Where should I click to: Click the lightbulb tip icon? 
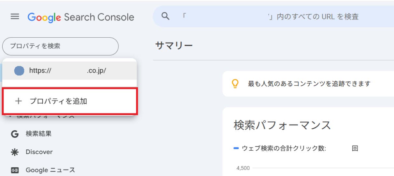tap(235, 84)
